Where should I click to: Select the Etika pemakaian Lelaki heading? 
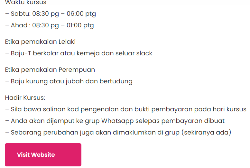pos(40,42)
